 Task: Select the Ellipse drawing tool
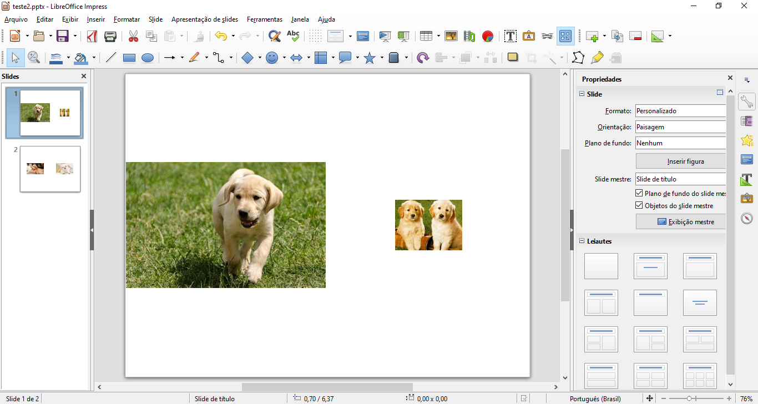click(148, 58)
